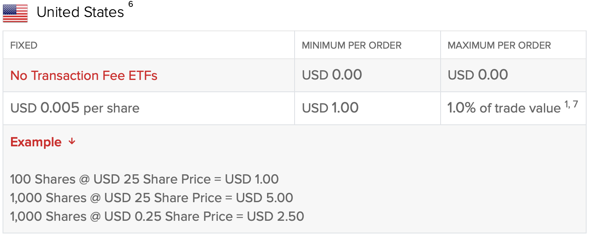Click the example line equal to USD 5.00

click(152, 198)
